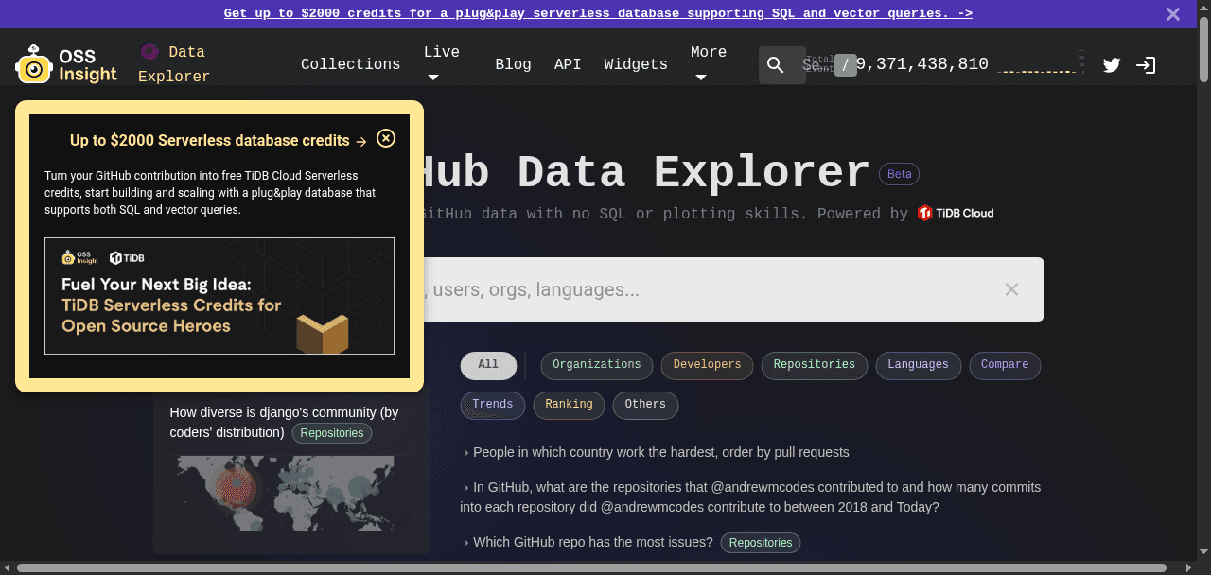Open the Collections nav item
Image resolution: width=1211 pixels, height=575 pixels.
(351, 64)
